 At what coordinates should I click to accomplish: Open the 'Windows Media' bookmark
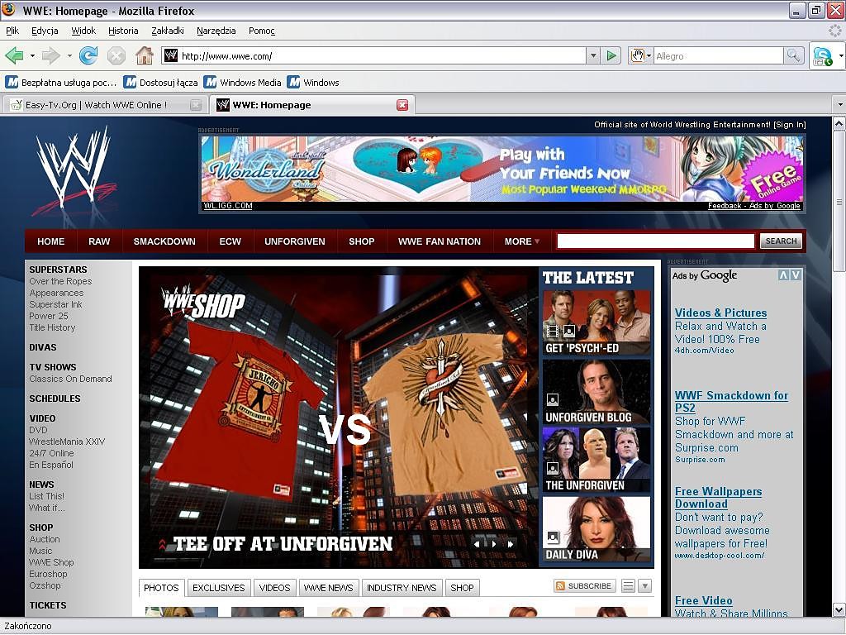243,83
